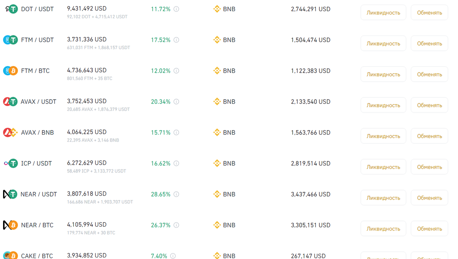
Task: Click the DOT / USDT pair token icon
Action: pos(11,9)
